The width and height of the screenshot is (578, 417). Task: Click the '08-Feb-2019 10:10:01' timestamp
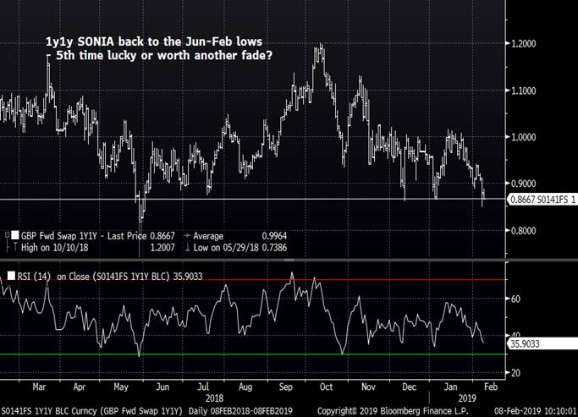(x=535, y=411)
